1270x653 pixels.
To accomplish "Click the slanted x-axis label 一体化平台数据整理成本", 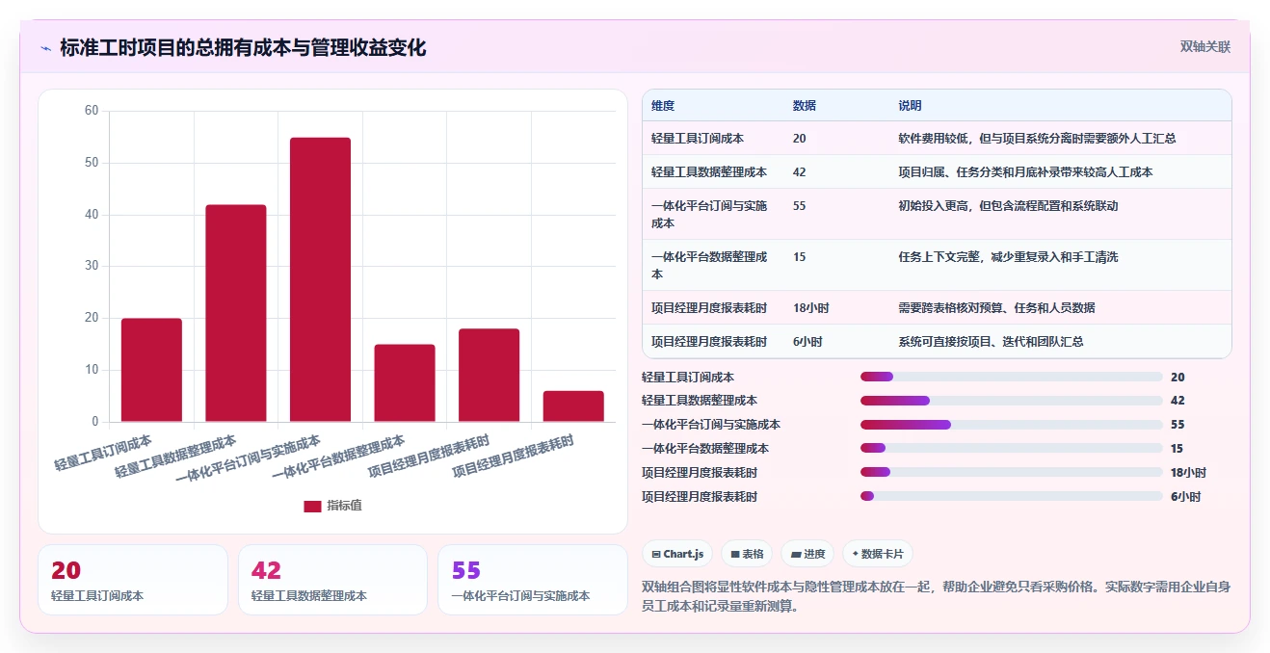I will pyautogui.click(x=338, y=457).
